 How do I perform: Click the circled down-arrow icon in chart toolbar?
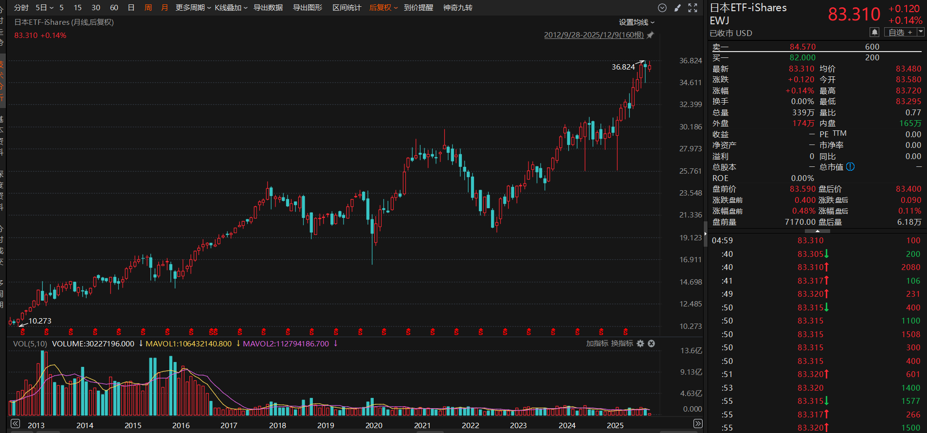662,8
